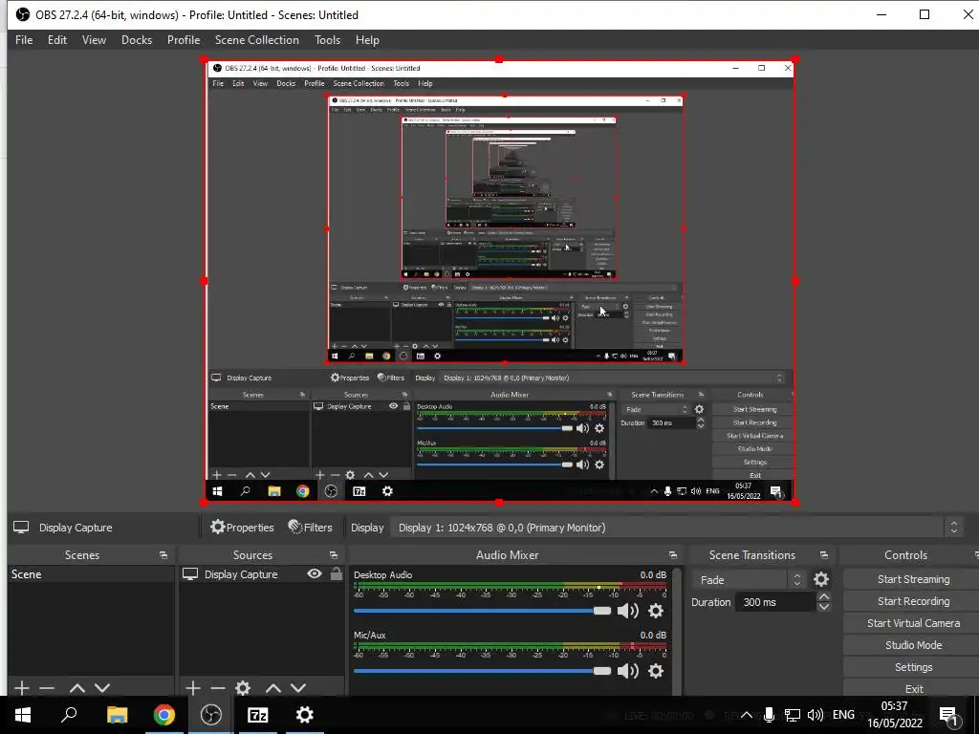Open the Tools menu

coord(327,40)
